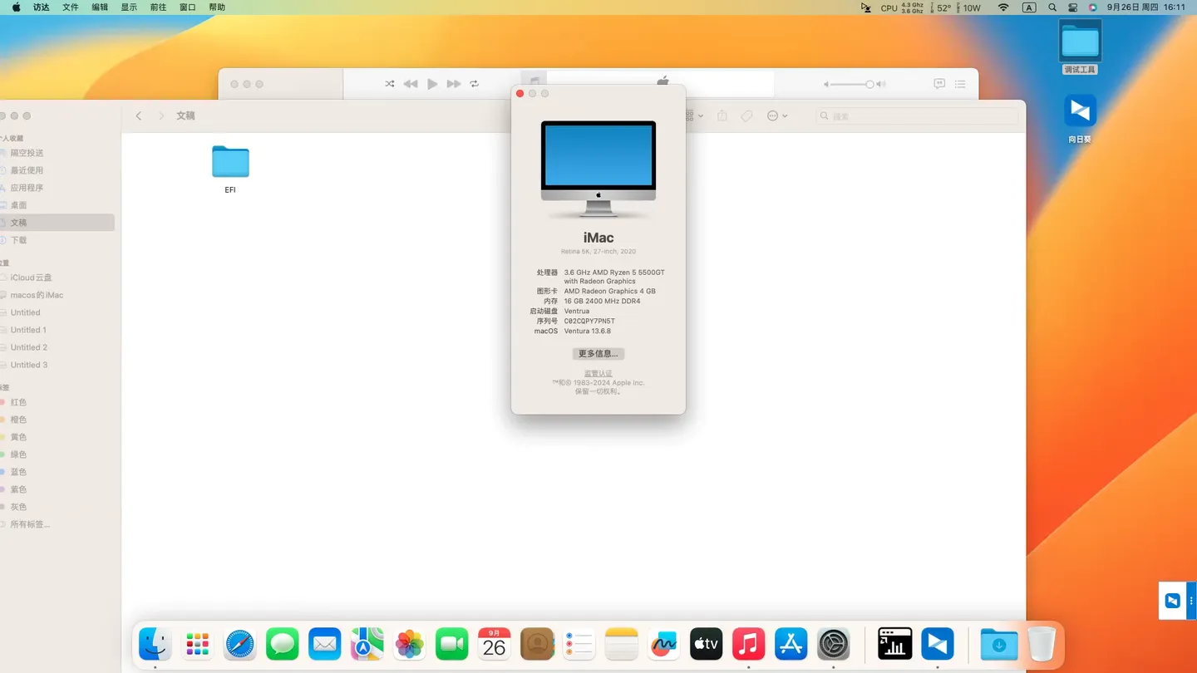
Task: Toggle repeat mode in Music player
Action: [x=475, y=84]
